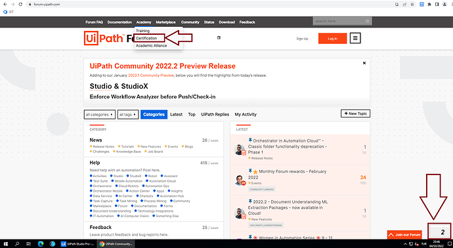Image resolution: width=453 pixels, height=248 pixels.
Task: Switch to the My Activity tab
Action: [x=246, y=114]
